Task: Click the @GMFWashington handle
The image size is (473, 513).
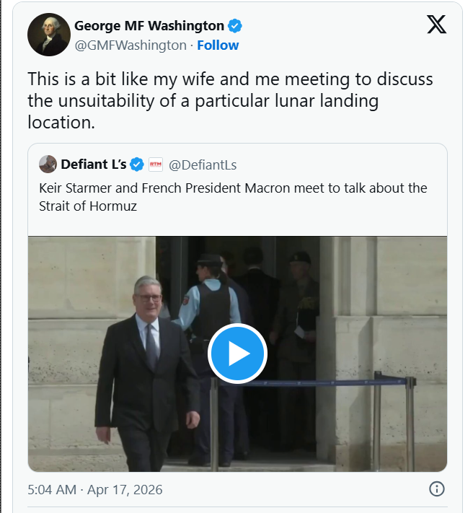Action: pyautogui.click(x=130, y=45)
